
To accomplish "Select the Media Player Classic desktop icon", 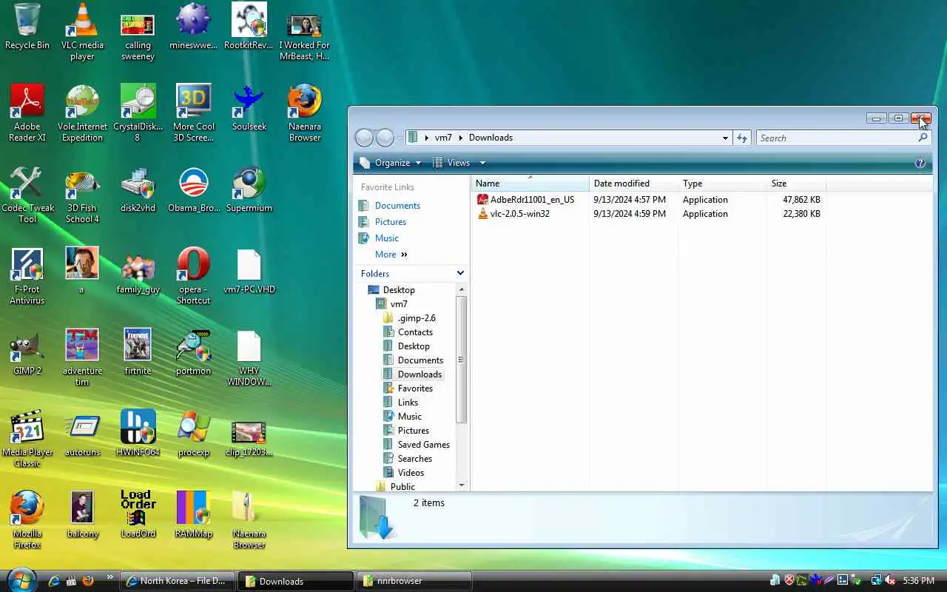I will [27, 438].
